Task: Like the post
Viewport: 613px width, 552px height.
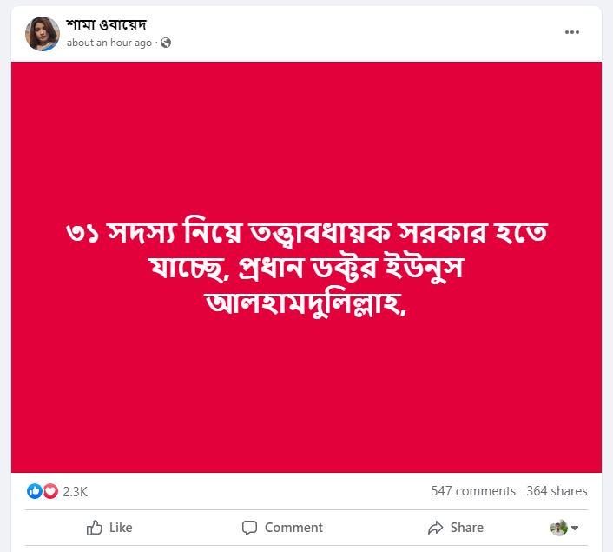Action: click(x=109, y=528)
